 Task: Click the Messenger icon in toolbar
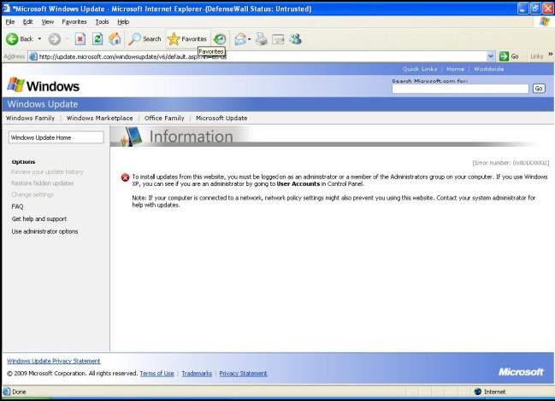point(296,39)
